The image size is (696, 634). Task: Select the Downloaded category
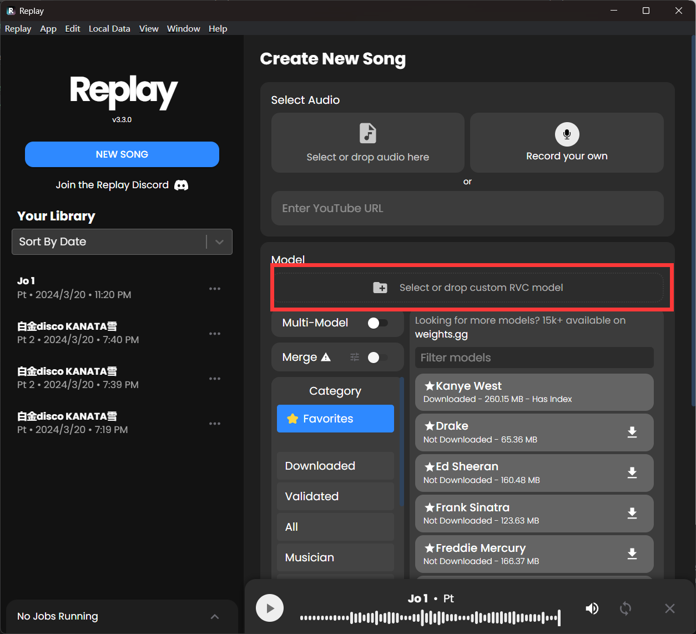pyautogui.click(x=335, y=466)
